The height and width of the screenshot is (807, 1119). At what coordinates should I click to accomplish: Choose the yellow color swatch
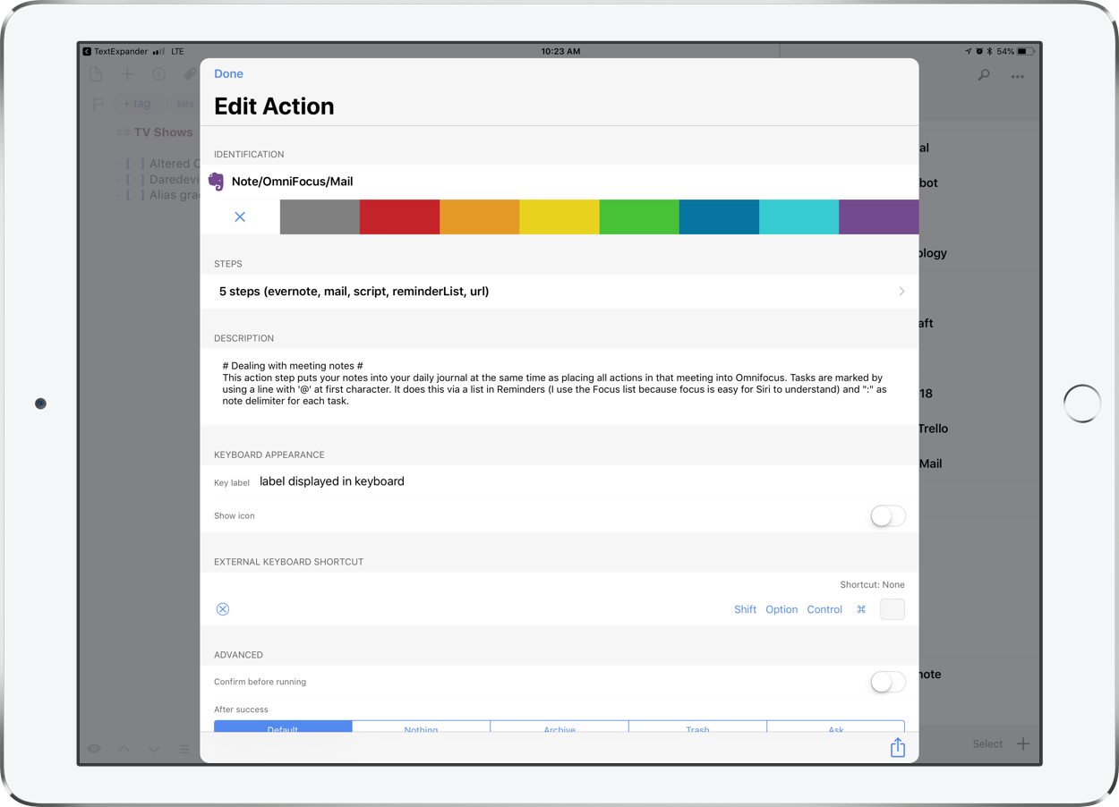pos(559,217)
